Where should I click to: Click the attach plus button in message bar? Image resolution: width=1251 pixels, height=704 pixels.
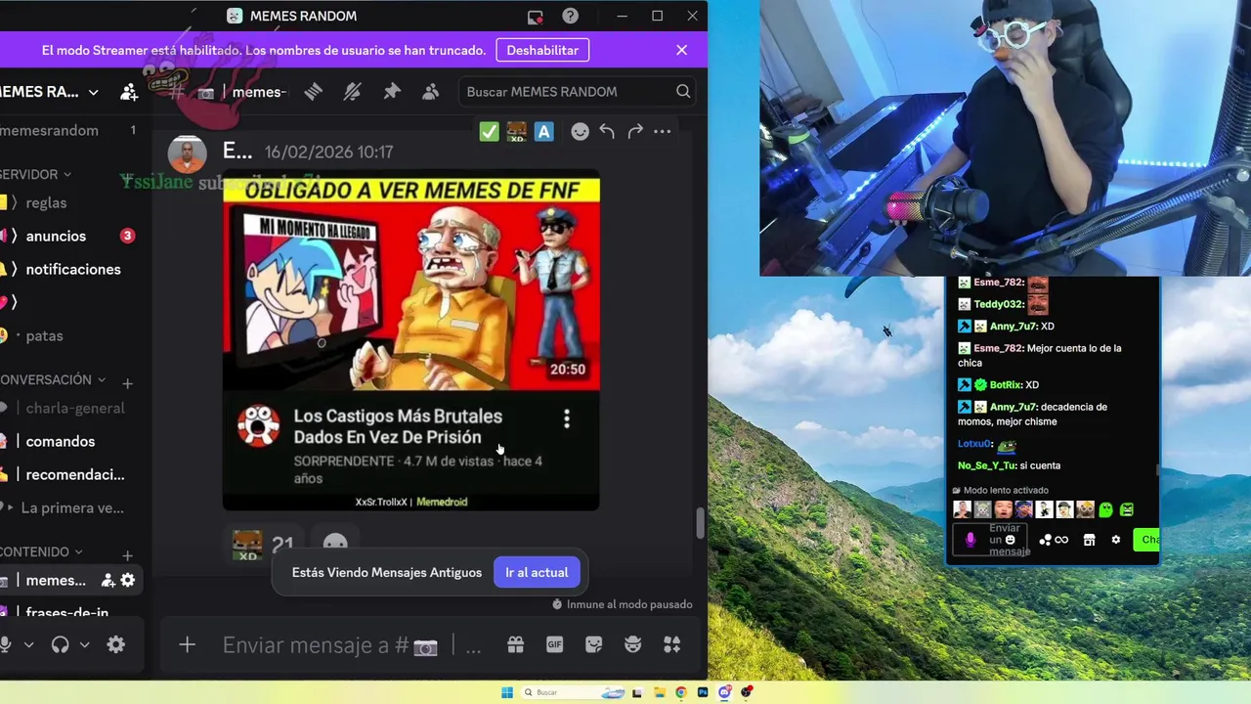tap(187, 644)
